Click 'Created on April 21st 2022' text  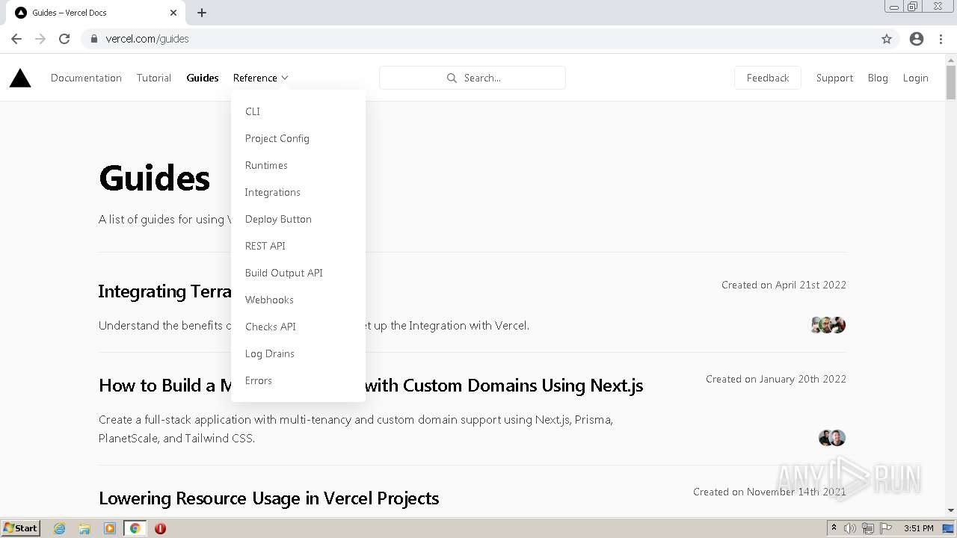[x=784, y=285]
